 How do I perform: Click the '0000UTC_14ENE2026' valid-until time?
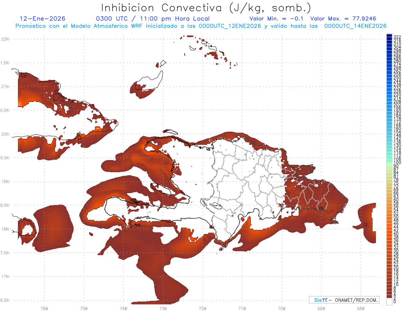355,26
